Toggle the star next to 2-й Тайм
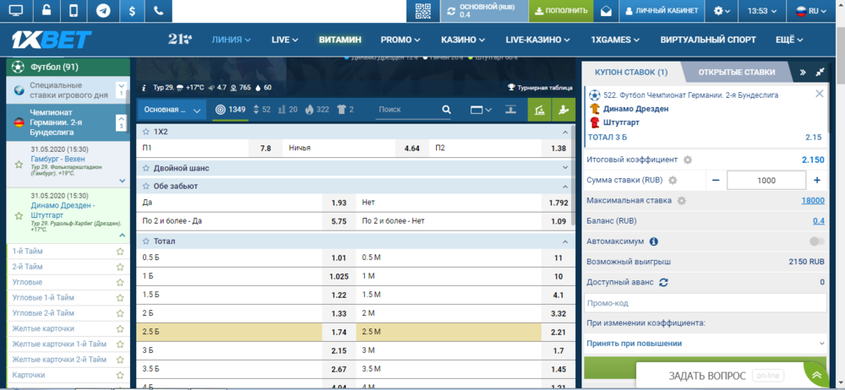Screen dimensions: 845x390 click(x=120, y=267)
